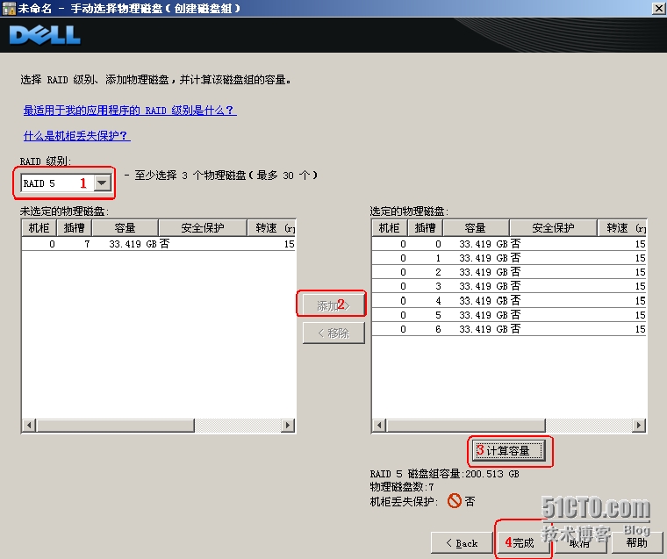Click the Dell logo
This screenshot has height=559, width=667.
[x=45, y=35]
